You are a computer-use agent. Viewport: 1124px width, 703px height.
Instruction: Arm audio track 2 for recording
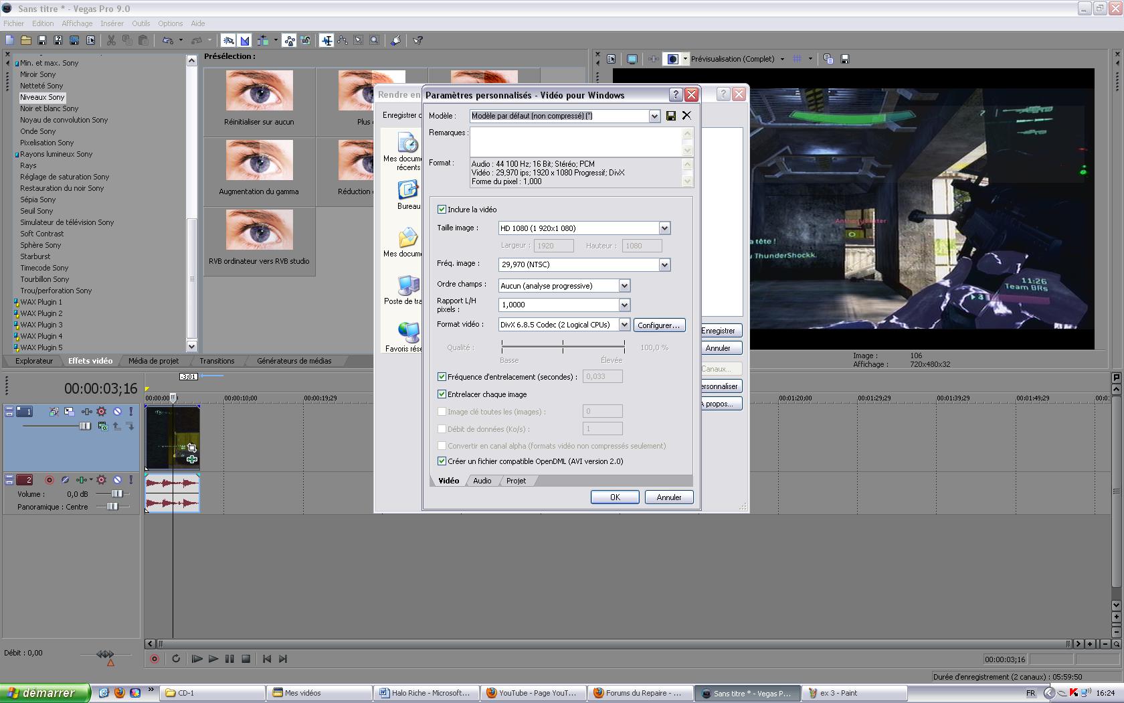point(49,480)
